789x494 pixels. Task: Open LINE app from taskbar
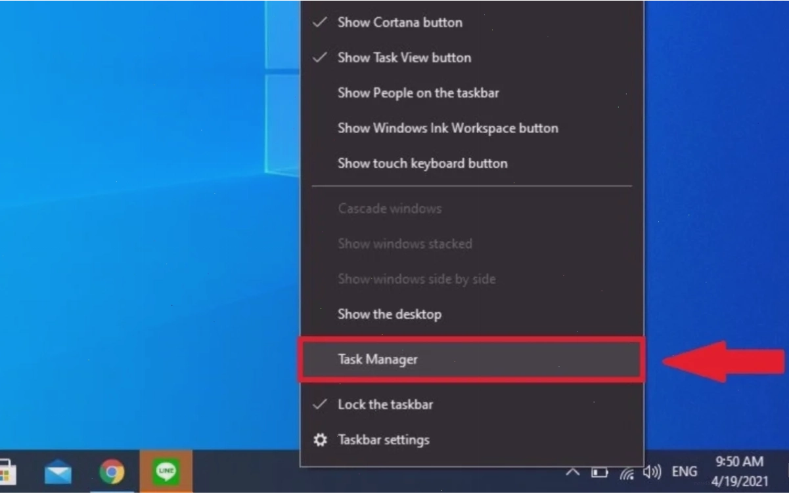point(166,472)
